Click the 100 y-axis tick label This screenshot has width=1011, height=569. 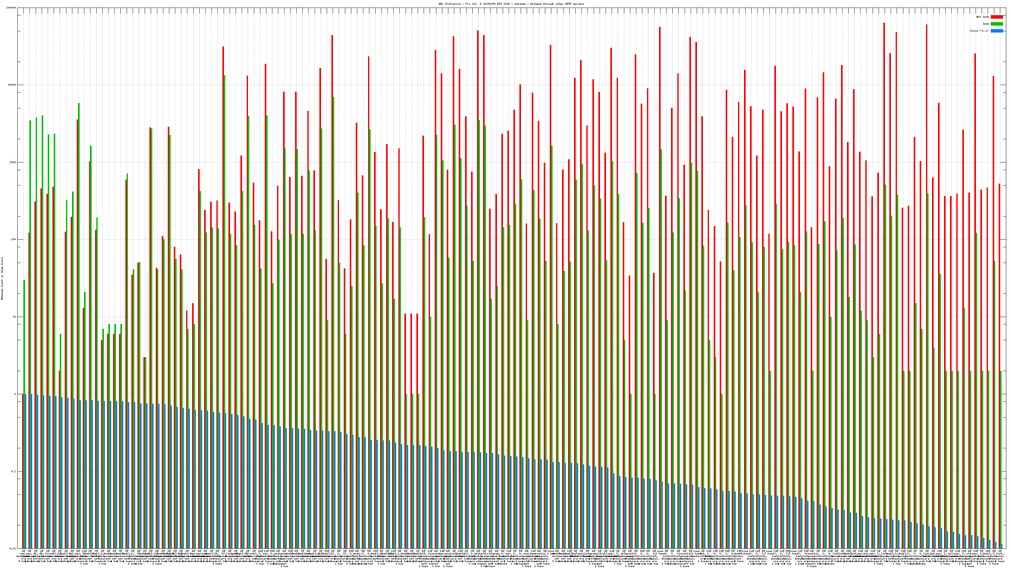click(14, 240)
